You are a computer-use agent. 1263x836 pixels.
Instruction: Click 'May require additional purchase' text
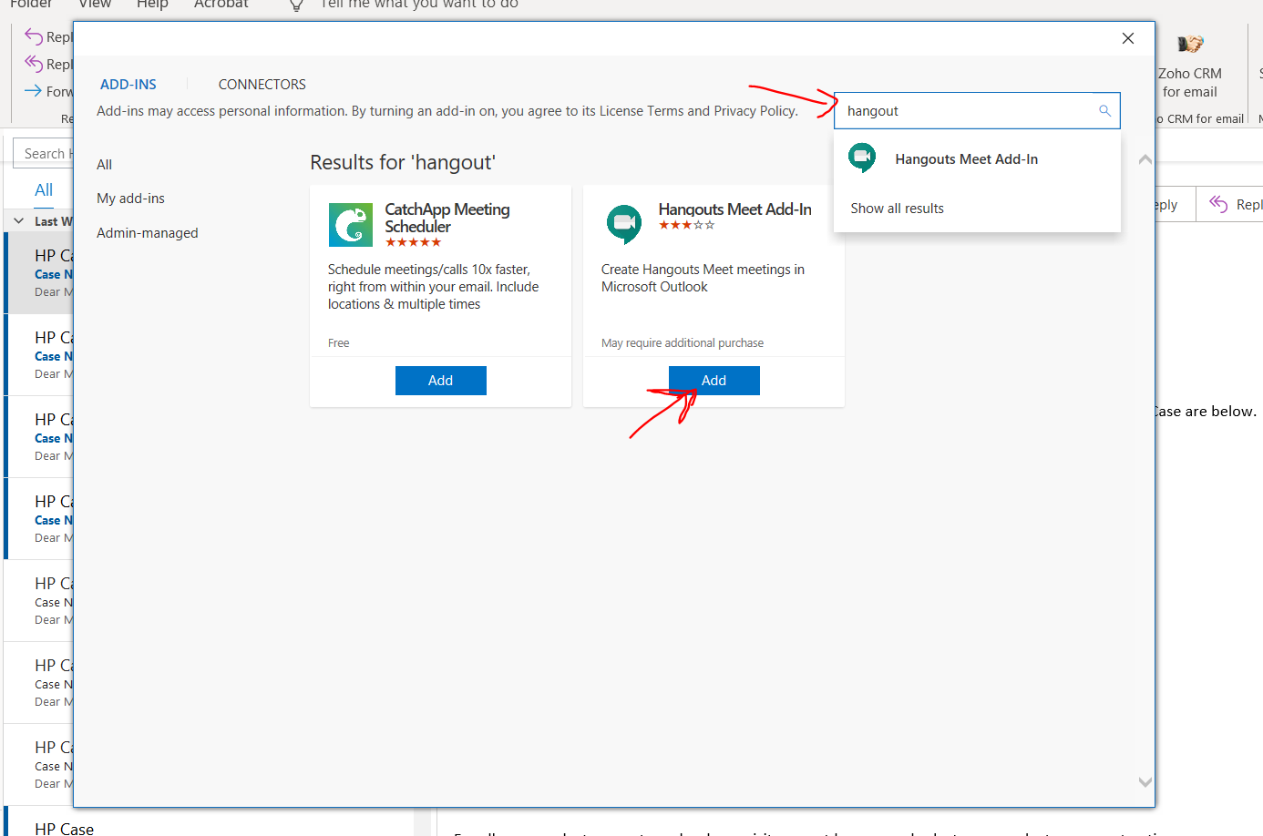point(683,343)
